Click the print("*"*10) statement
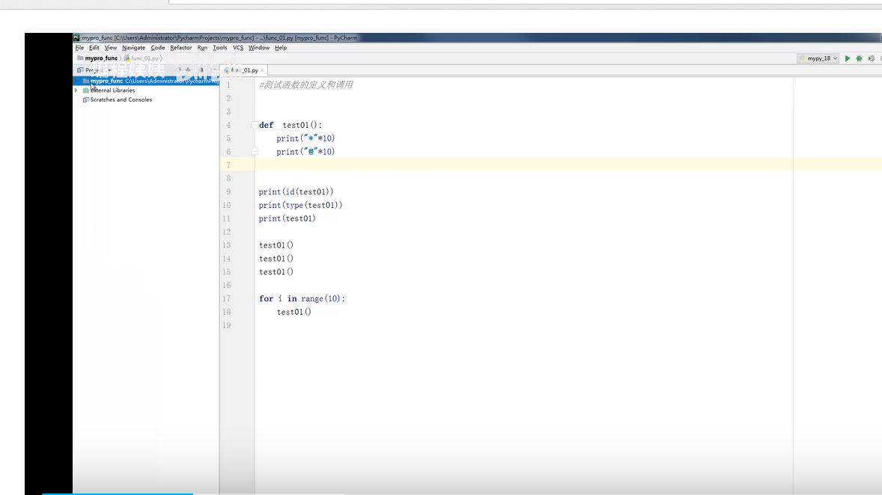 point(305,138)
